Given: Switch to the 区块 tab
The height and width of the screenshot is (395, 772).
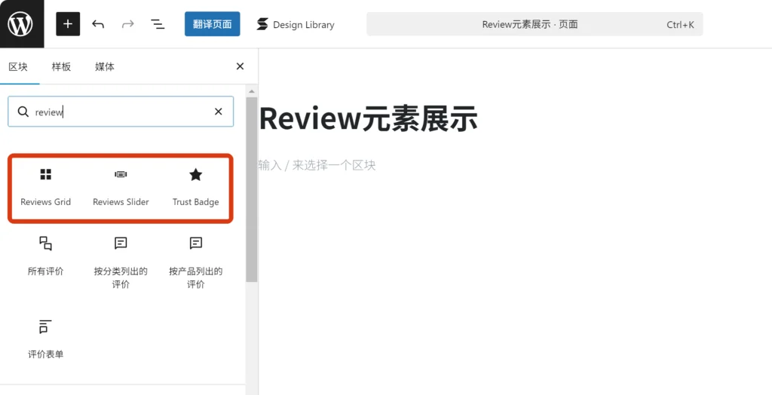Looking at the screenshot, I should 18,66.
